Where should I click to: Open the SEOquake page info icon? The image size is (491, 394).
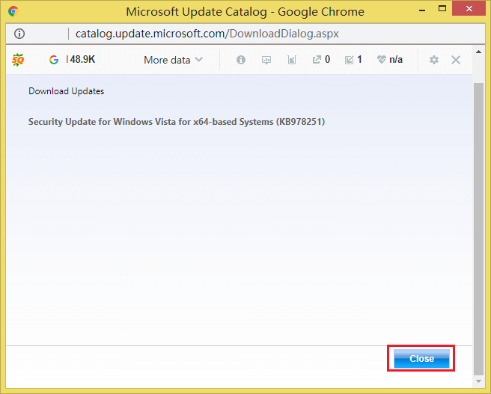point(241,60)
